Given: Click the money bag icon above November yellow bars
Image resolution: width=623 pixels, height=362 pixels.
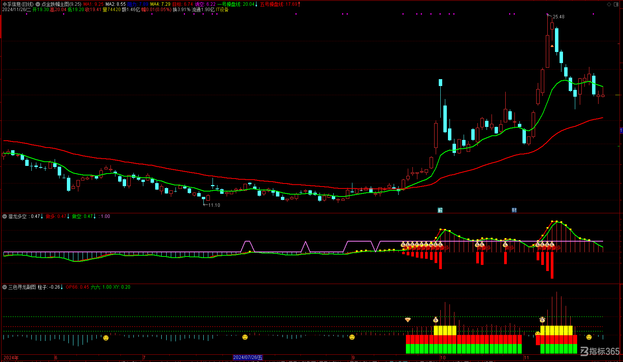Looking at the screenshot, I should pos(542,320).
